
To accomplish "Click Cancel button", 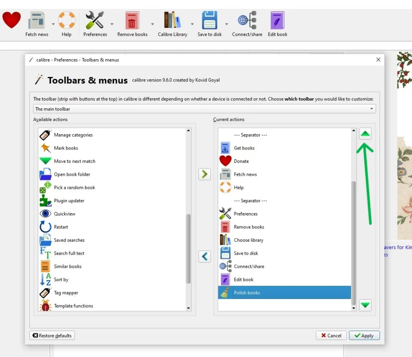I will 331,335.
